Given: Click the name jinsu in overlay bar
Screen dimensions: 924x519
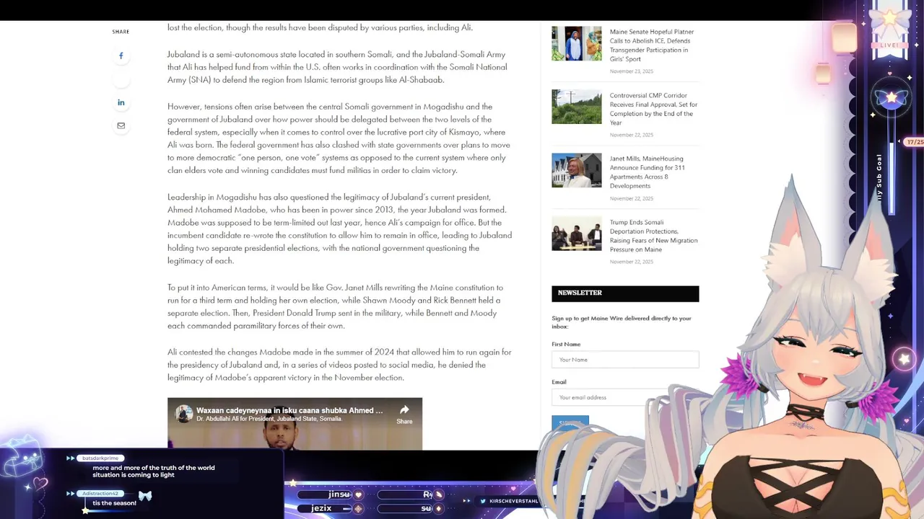Looking at the screenshot, I should [339, 494].
